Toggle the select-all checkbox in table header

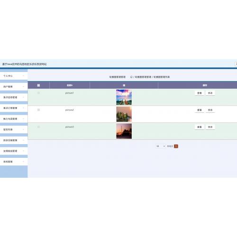click(38, 85)
